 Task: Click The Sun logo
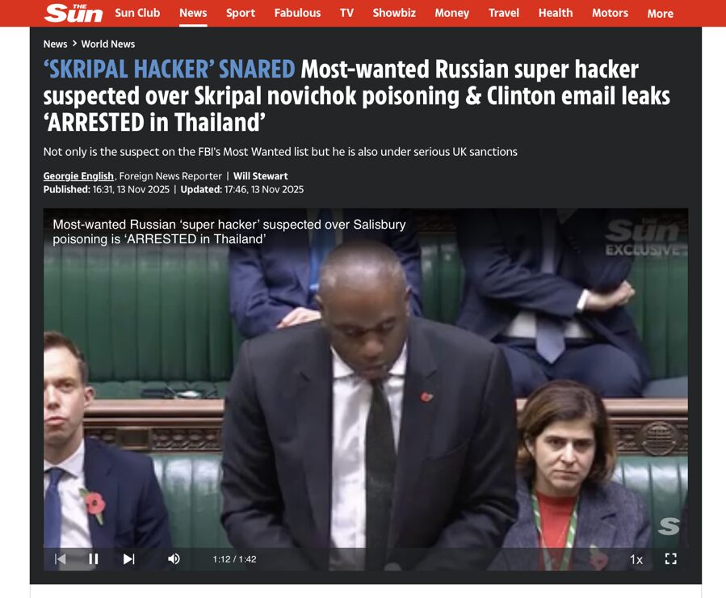[73, 12]
